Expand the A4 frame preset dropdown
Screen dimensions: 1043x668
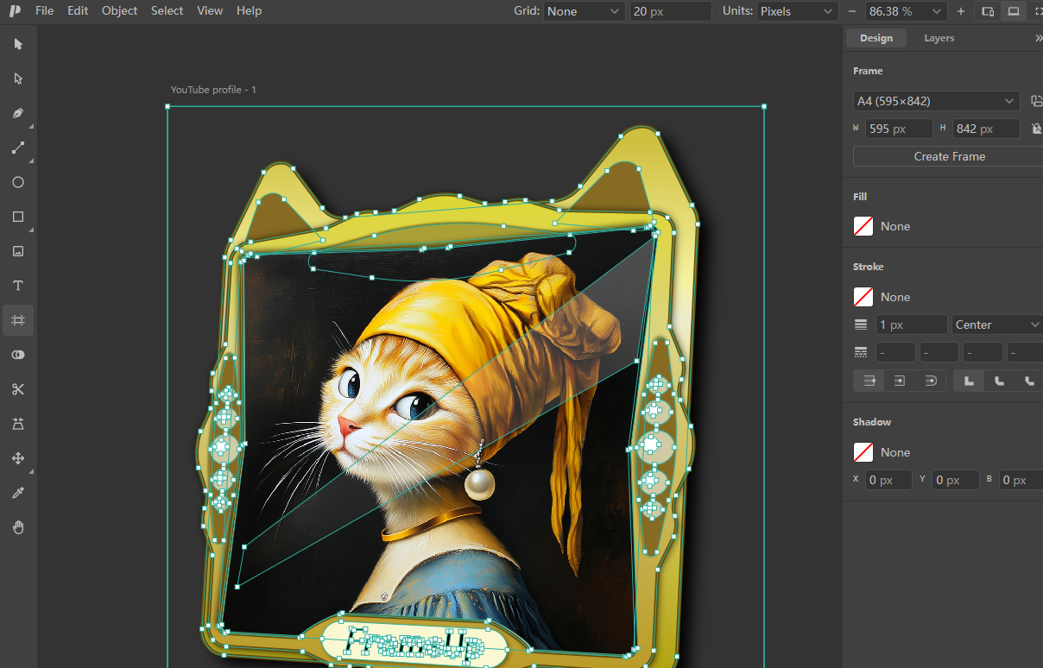(x=936, y=101)
